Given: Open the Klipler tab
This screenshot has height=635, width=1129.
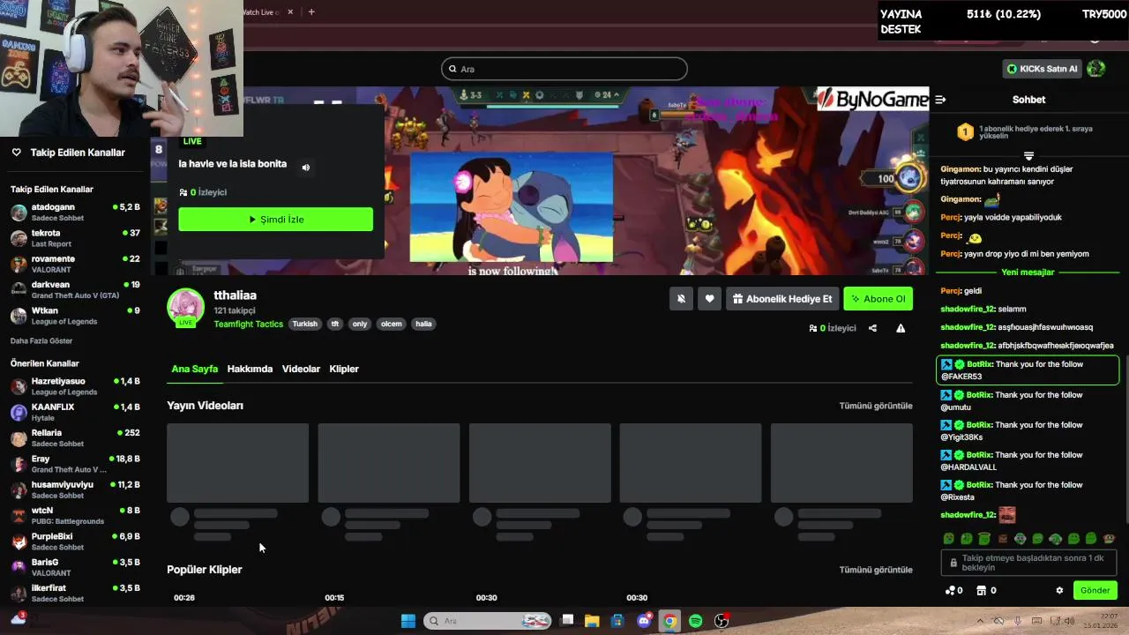Looking at the screenshot, I should [x=344, y=369].
